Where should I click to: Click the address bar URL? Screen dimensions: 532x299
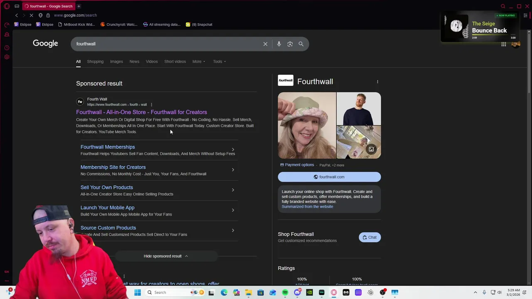click(x=75, y=15)
